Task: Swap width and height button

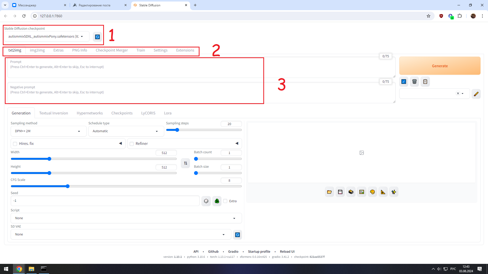Action: 186,163
